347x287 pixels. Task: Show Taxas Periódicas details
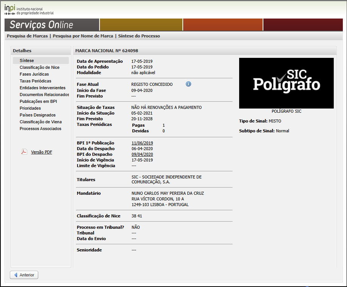(x=35, y=81)
